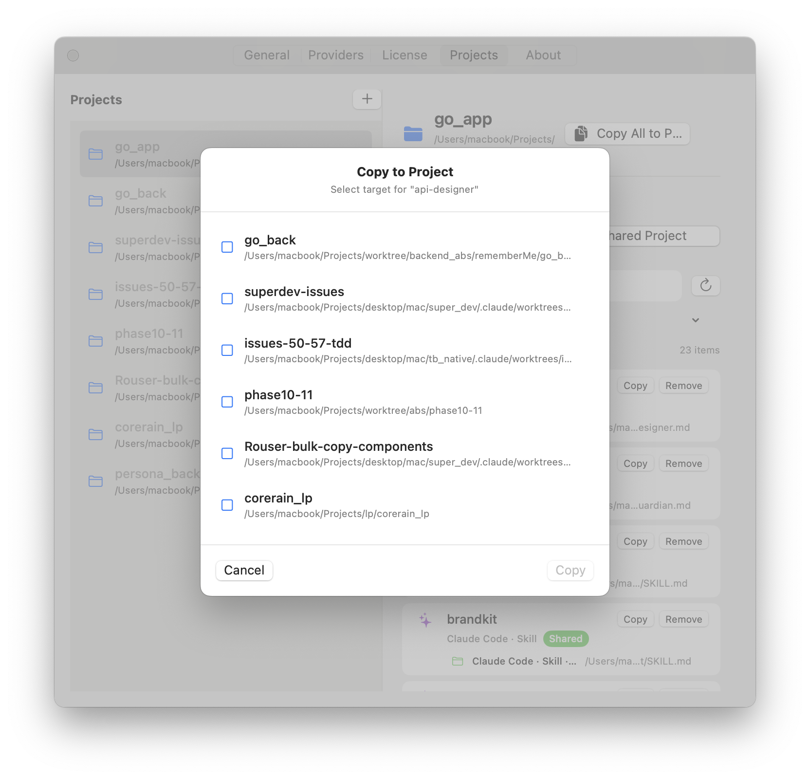Click Rouser-bulk folder icon in sidebar
The height and width of the screenshot is (779, 810).
[x=96, y=388]
